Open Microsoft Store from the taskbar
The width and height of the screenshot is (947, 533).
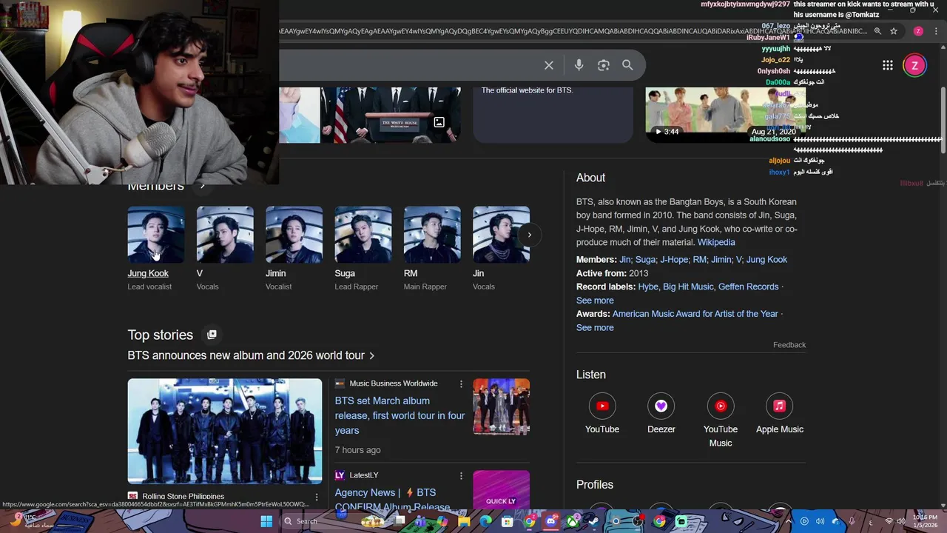pos(507,521)
